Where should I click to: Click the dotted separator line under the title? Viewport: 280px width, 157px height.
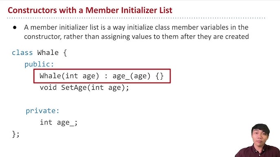136,18
